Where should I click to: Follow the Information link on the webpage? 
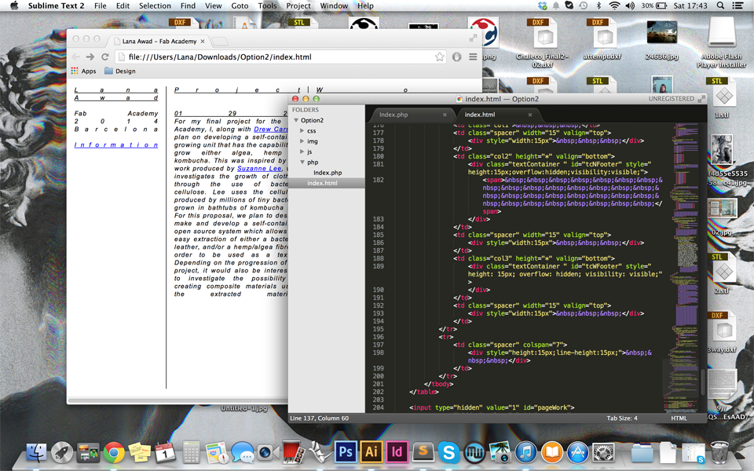tap(116, 145)
